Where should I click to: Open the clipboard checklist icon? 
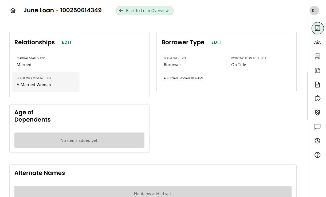click(317, 98)
